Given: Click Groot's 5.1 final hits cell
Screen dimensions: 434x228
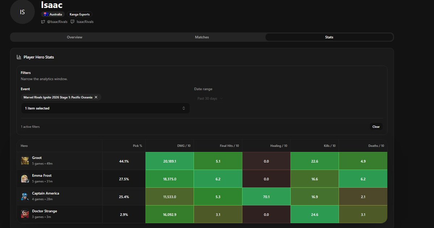Looking at the screenshot, I should click(218, 161).
